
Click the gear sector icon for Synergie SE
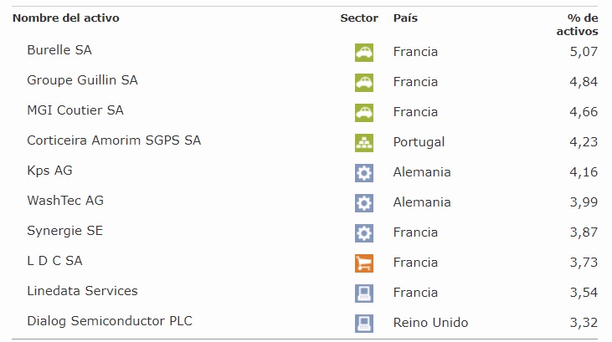coord(363,232)
